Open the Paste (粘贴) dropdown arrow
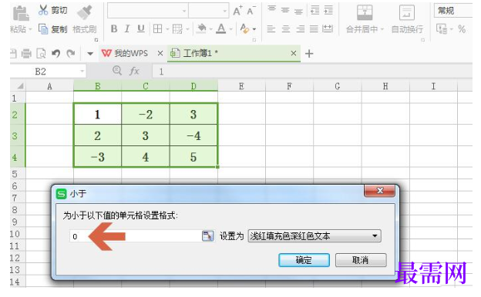This screenshot has height=297, width=481. tap(30, 30)
